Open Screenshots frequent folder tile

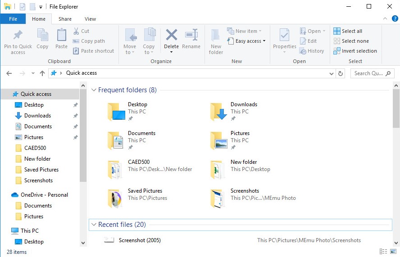(253, 198)
